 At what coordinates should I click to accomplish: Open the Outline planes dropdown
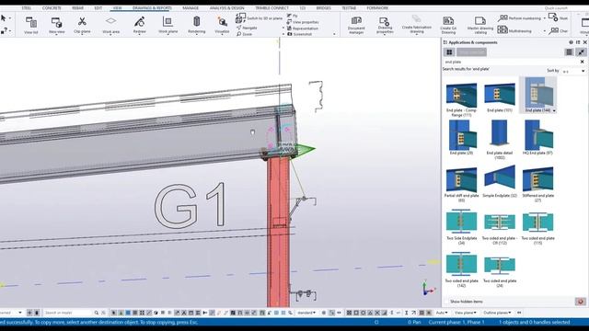pyautogui.click(x=497, y=313)
